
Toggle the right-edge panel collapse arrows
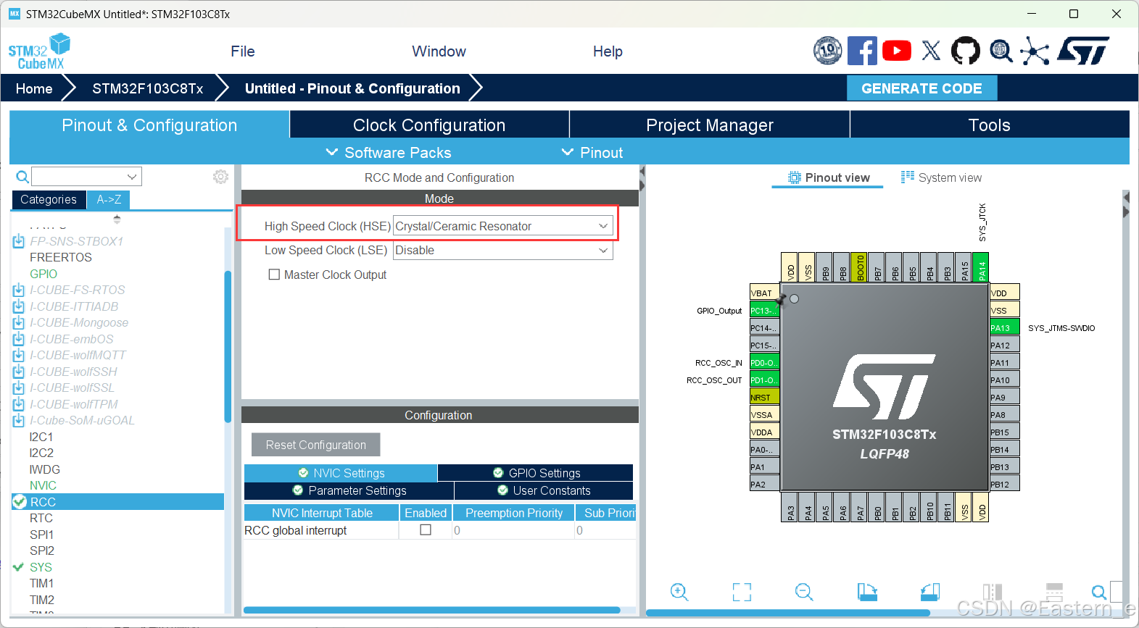(x=1126, y=204)
